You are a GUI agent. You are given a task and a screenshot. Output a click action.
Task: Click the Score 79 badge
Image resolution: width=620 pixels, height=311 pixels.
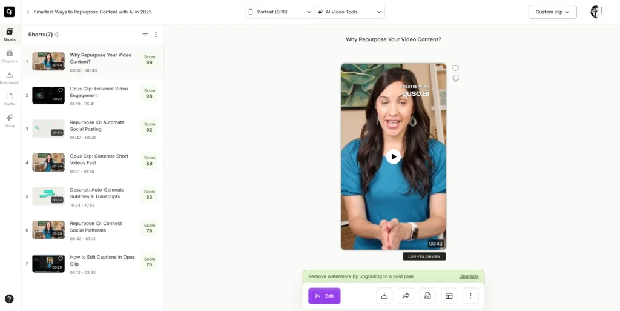(x=149, y=228)
